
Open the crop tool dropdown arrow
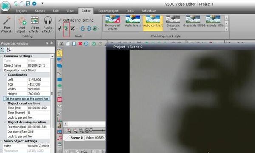(77, 28)
